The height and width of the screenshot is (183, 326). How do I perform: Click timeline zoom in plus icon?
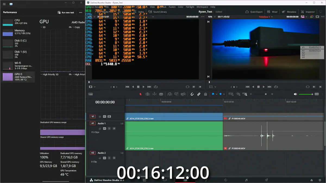[272, 94]
